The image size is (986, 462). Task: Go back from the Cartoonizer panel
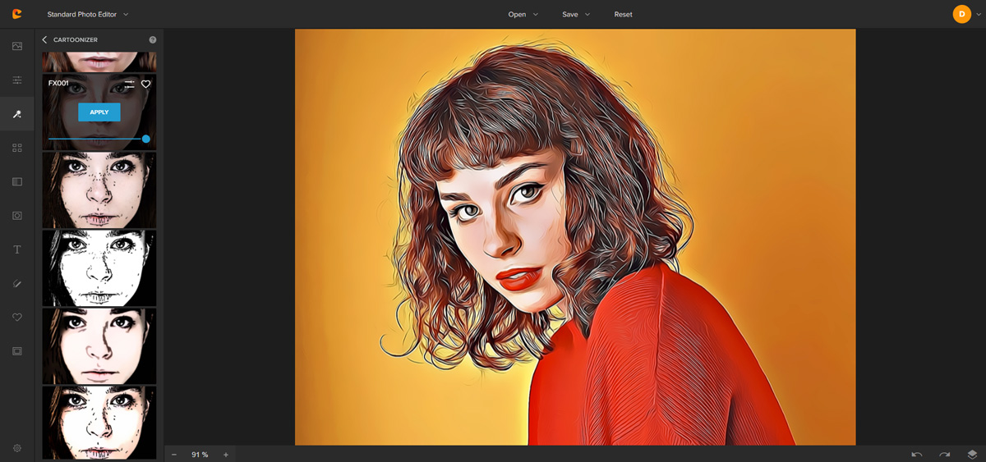click(44, 39)
